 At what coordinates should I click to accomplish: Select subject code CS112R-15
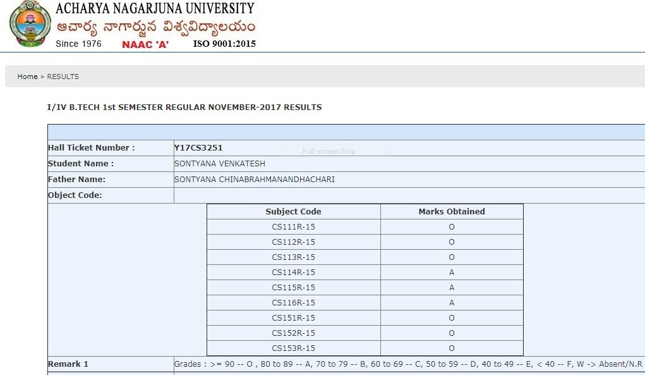(x=293, y=242)
